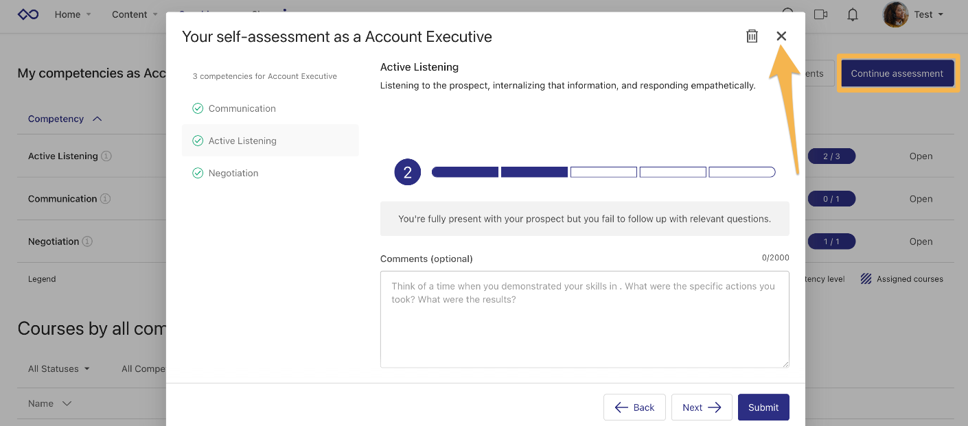The image size is (968, 426).
Task: Click the info icon beside Negotiation competency
Action: pyautogui.click(x=88, y=241)
